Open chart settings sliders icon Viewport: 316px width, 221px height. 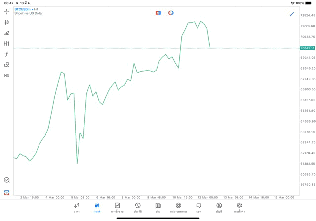tap(7, 44)
